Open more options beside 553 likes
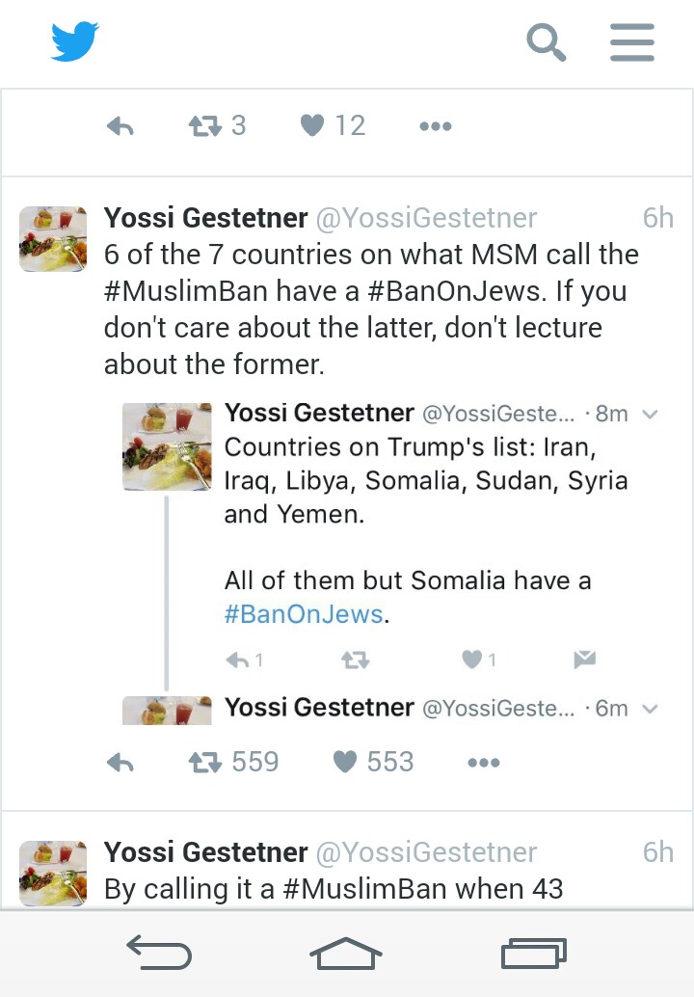This screenshot has height=997, width=694. pos(483,763)
